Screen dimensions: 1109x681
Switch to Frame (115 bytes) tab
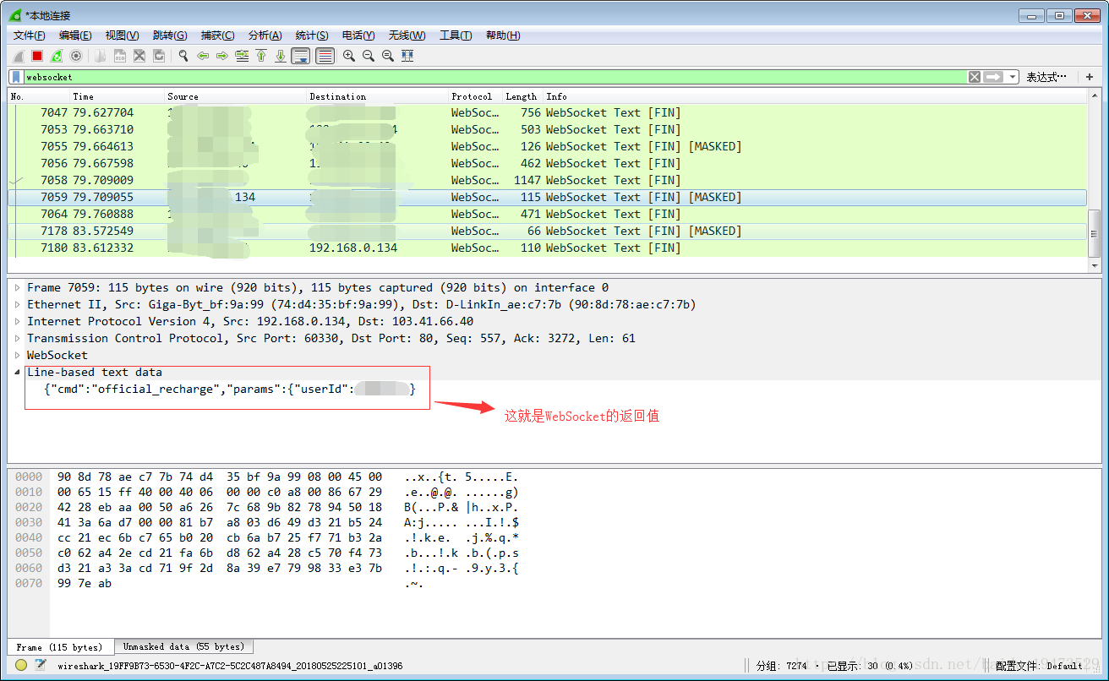coord(59,647)
